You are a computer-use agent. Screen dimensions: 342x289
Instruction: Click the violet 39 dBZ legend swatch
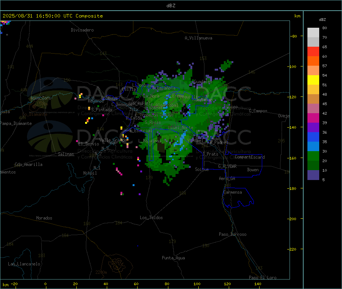coord(313,128)
